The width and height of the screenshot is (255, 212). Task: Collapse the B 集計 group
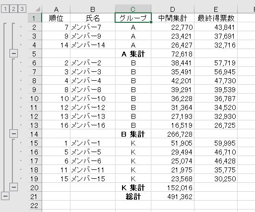[x=13, y=134]
